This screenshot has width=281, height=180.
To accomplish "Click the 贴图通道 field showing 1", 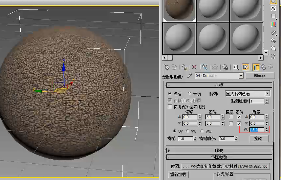I will 257,101.
